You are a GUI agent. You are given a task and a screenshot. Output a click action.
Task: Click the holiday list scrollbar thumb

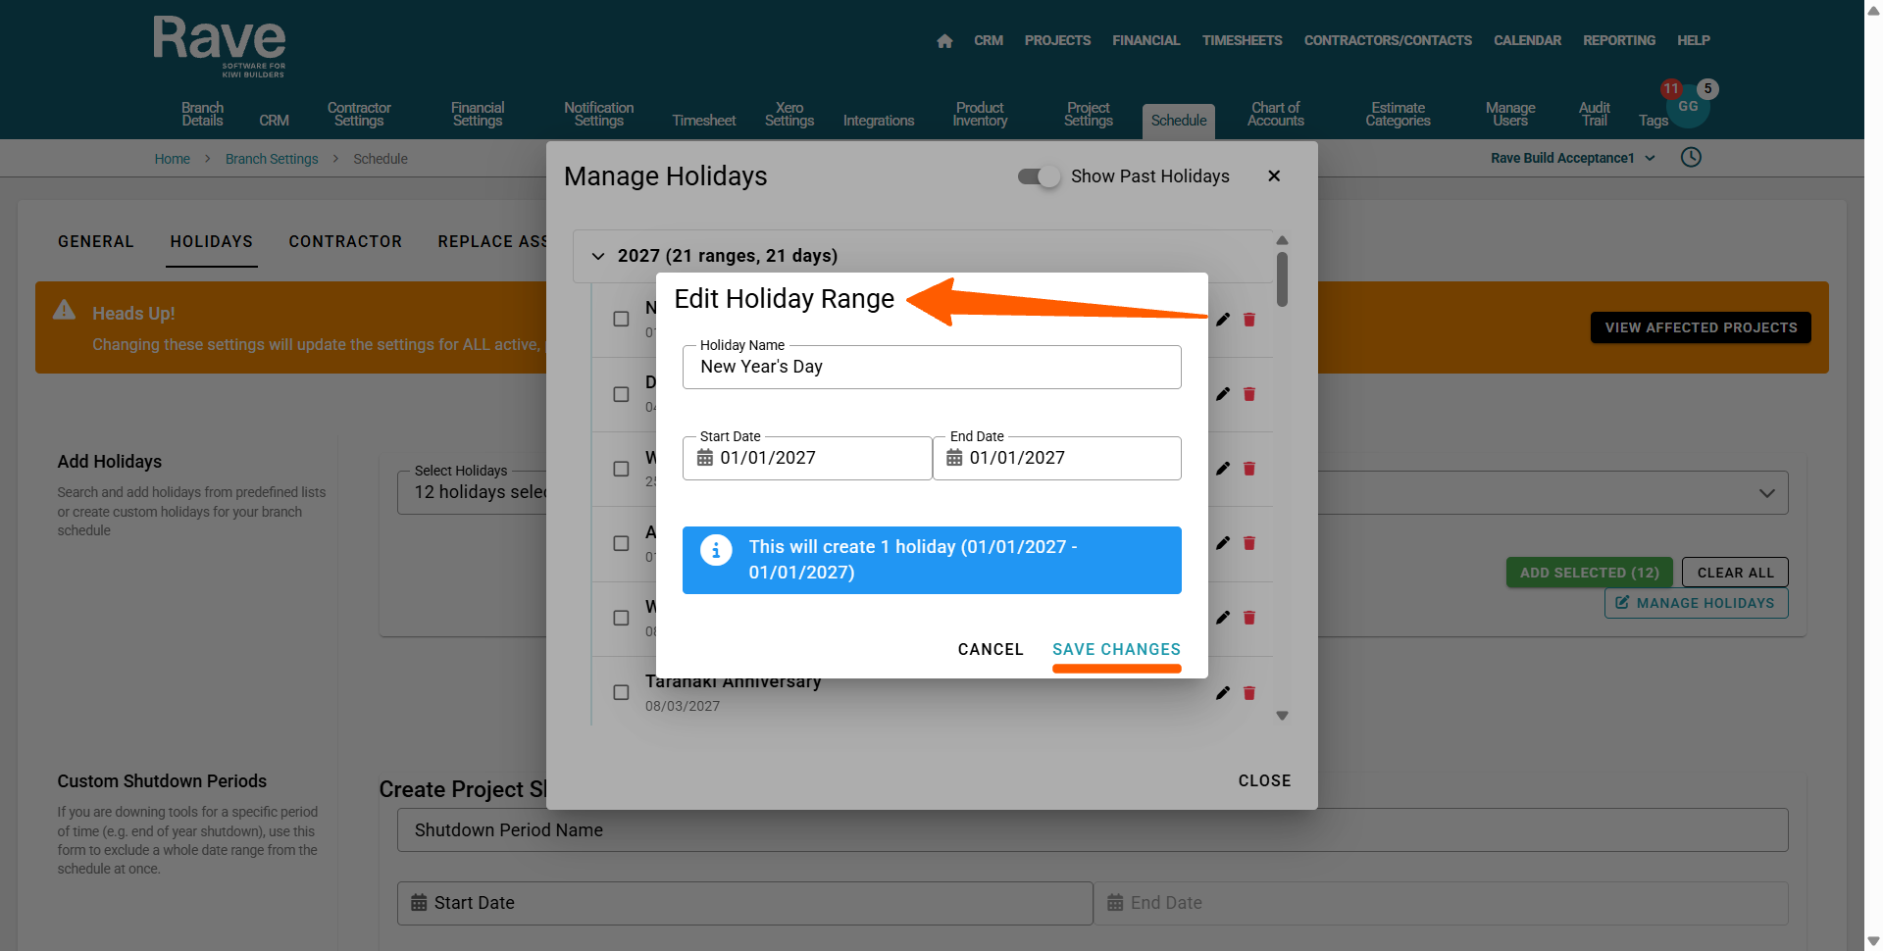click(x=1282, y=278)
